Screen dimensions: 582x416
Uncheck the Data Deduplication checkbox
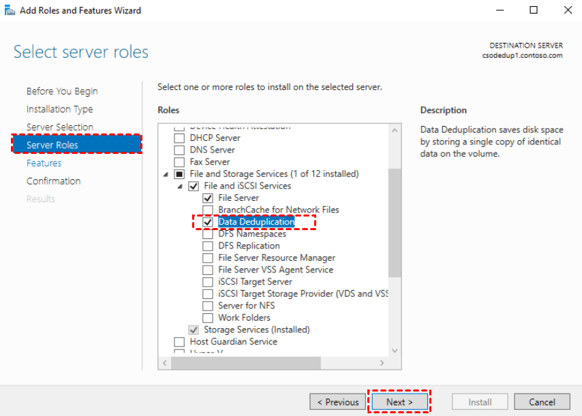coord(208,222)
